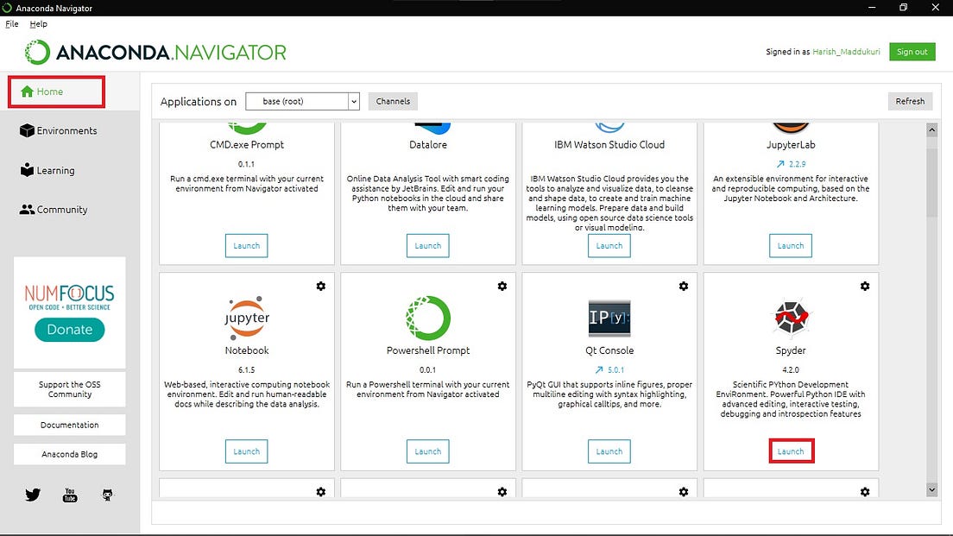Launch Powershell Prompt
Screen dimensions: 953x536
coord(428,451)
